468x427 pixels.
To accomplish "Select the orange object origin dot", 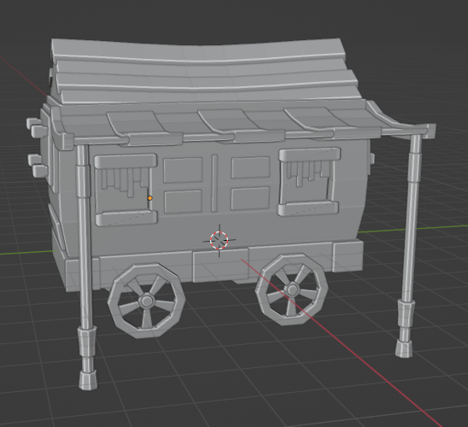I will pyautogui.click(x=149, y=198).
